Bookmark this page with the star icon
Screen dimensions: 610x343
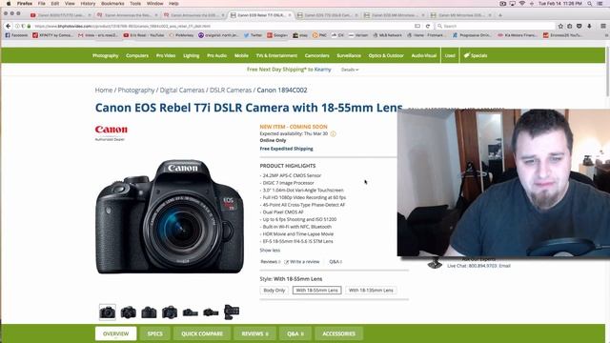point(560,26)
